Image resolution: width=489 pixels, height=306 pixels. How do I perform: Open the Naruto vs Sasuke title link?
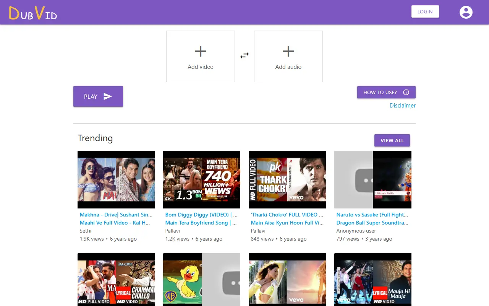[372, 215]
